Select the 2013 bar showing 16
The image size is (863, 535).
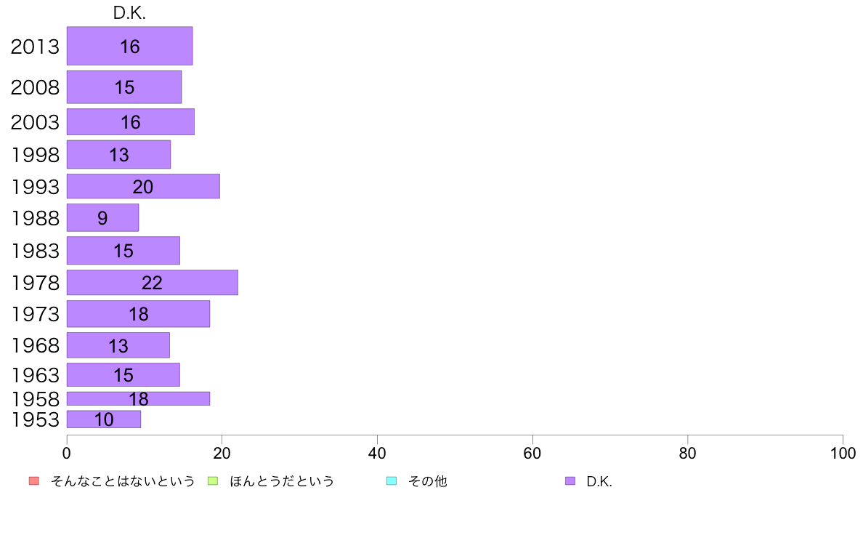coord(130,46)
